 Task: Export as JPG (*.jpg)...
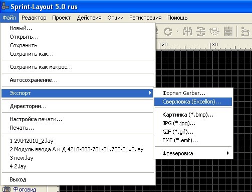coord(193,123)
